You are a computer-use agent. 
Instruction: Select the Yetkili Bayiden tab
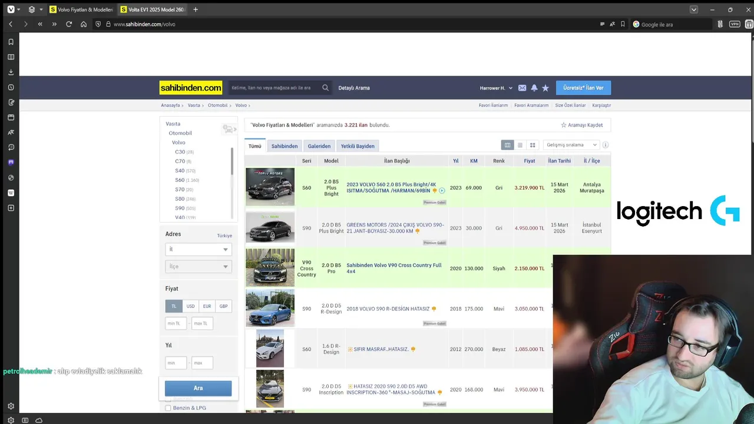click(358, 146)
